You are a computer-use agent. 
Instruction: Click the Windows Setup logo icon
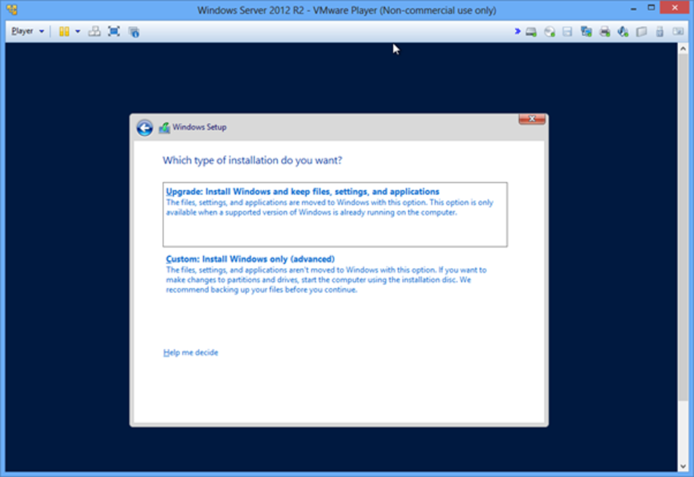(x=165, y=127)
